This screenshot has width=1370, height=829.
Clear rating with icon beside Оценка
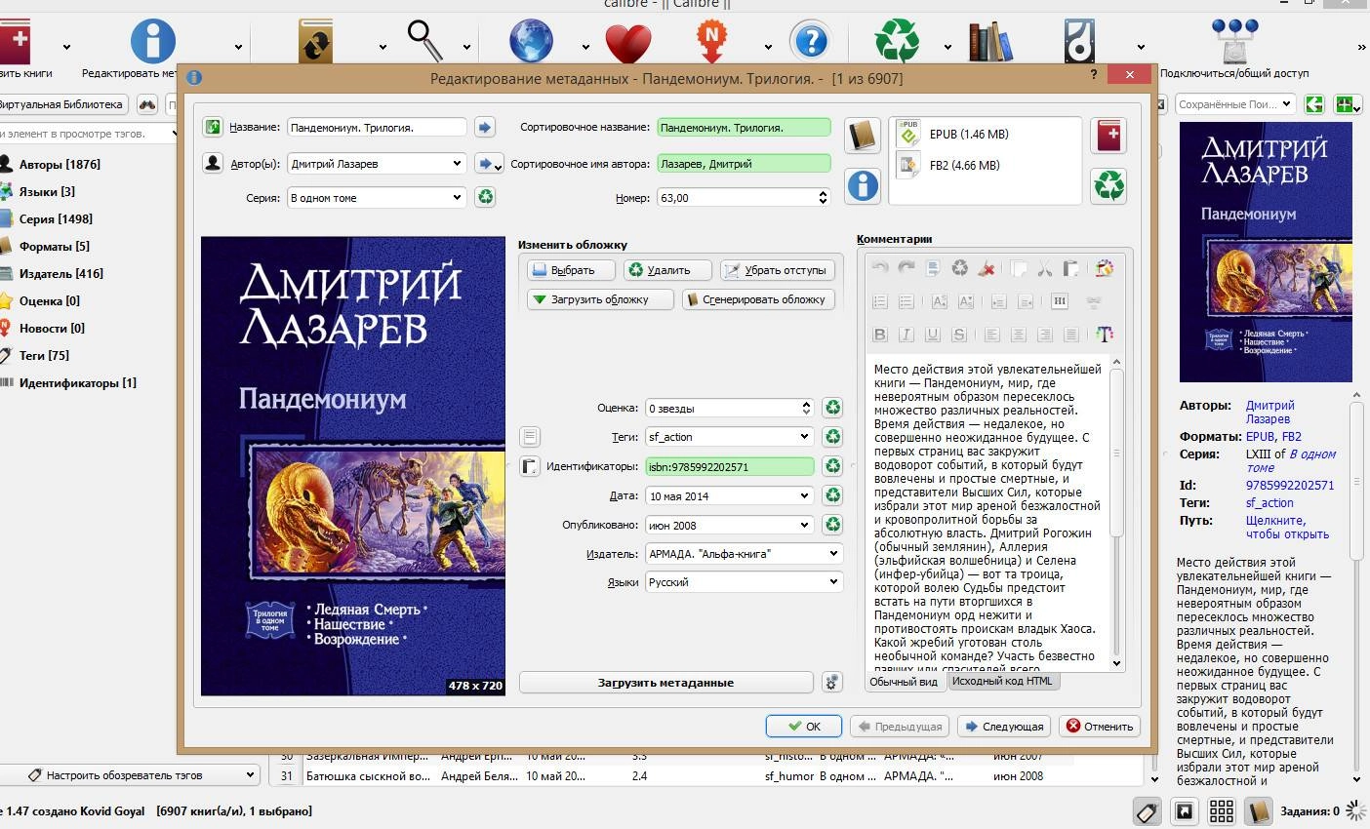(832, 408)
